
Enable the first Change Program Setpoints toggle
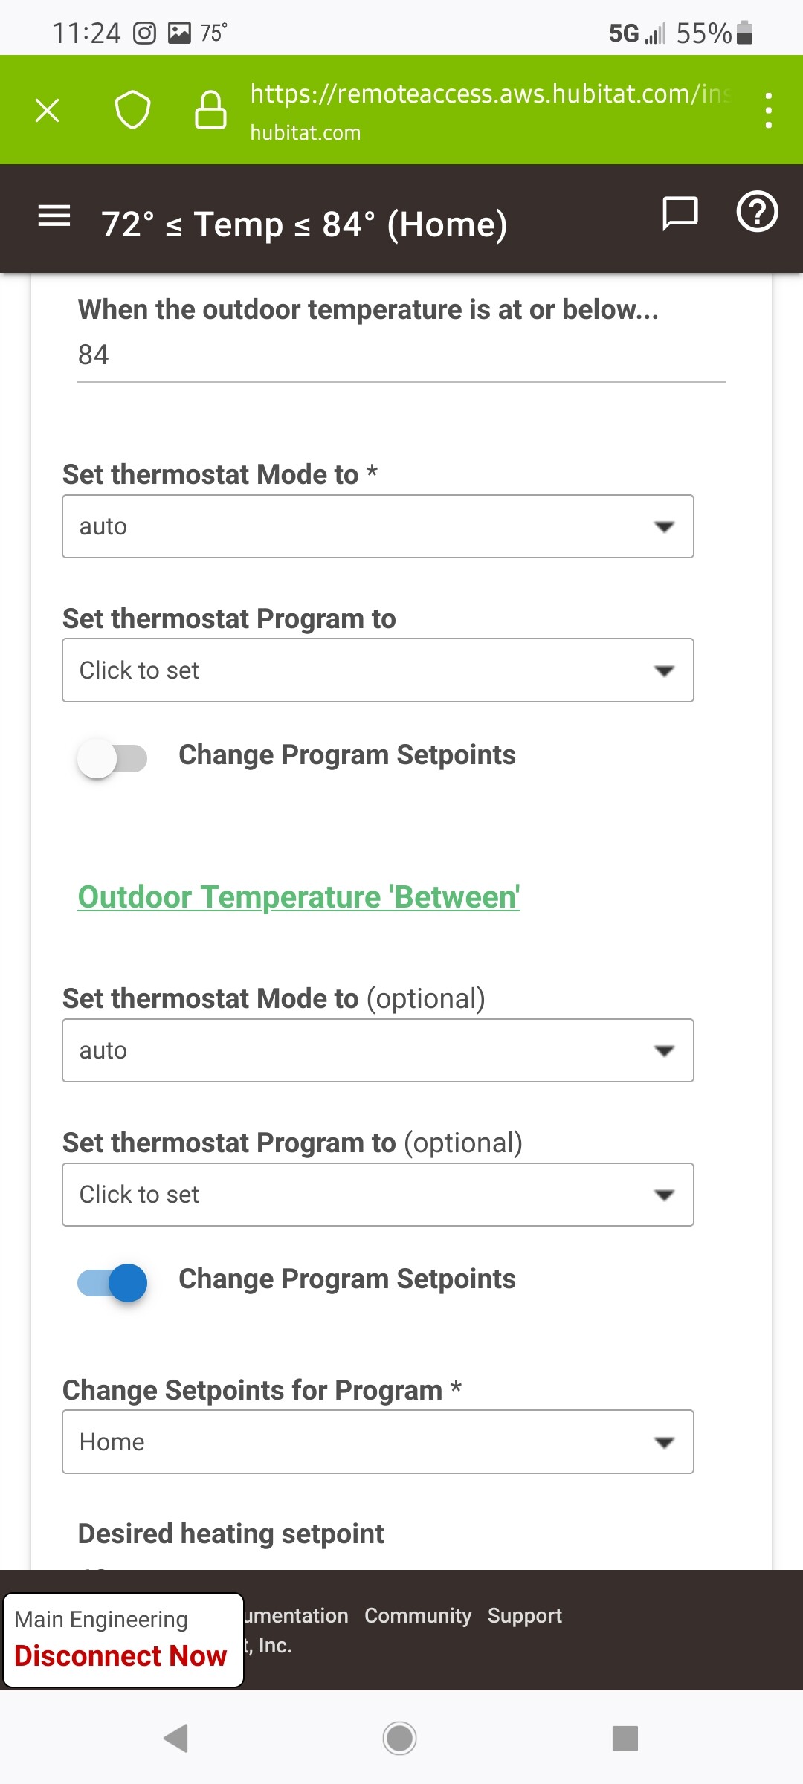pyautogui.click(x=112, y=758)
